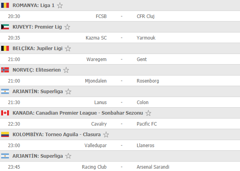
Task: Click the Norway flag icon
Action: click(x=5, y=70)
